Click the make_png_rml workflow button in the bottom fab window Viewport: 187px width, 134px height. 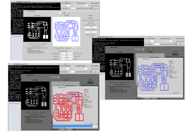pyautogui.click(x=95, y=69)
